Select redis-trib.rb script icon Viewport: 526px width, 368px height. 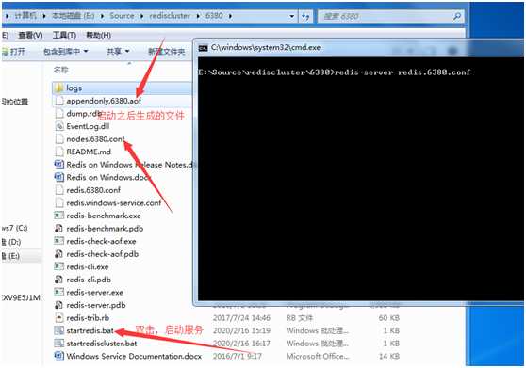(59, 318)
